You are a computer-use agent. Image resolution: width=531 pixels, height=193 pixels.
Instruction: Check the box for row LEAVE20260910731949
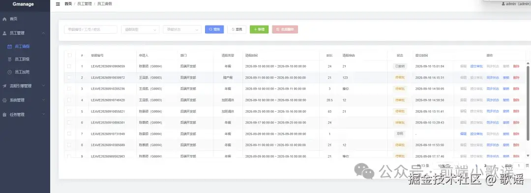(69, 134)
